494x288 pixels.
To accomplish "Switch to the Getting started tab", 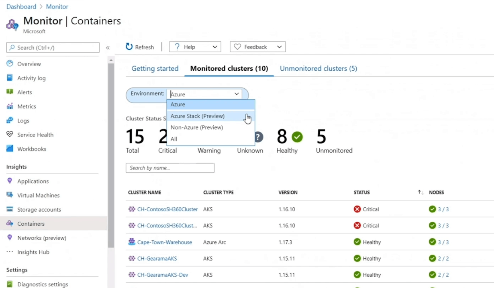I will click(x=155, y=69).
